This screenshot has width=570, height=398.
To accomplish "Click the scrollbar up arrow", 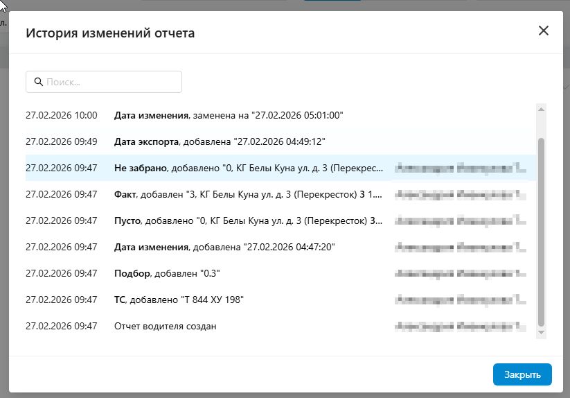I will click(542, 109).
